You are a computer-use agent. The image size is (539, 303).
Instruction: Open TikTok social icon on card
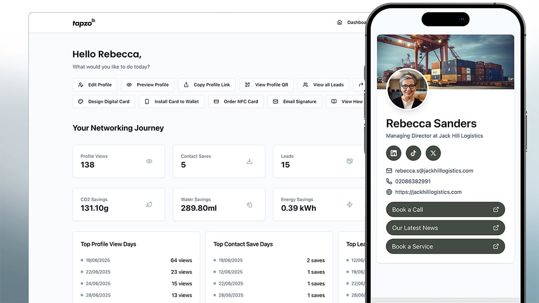[414, 153]
